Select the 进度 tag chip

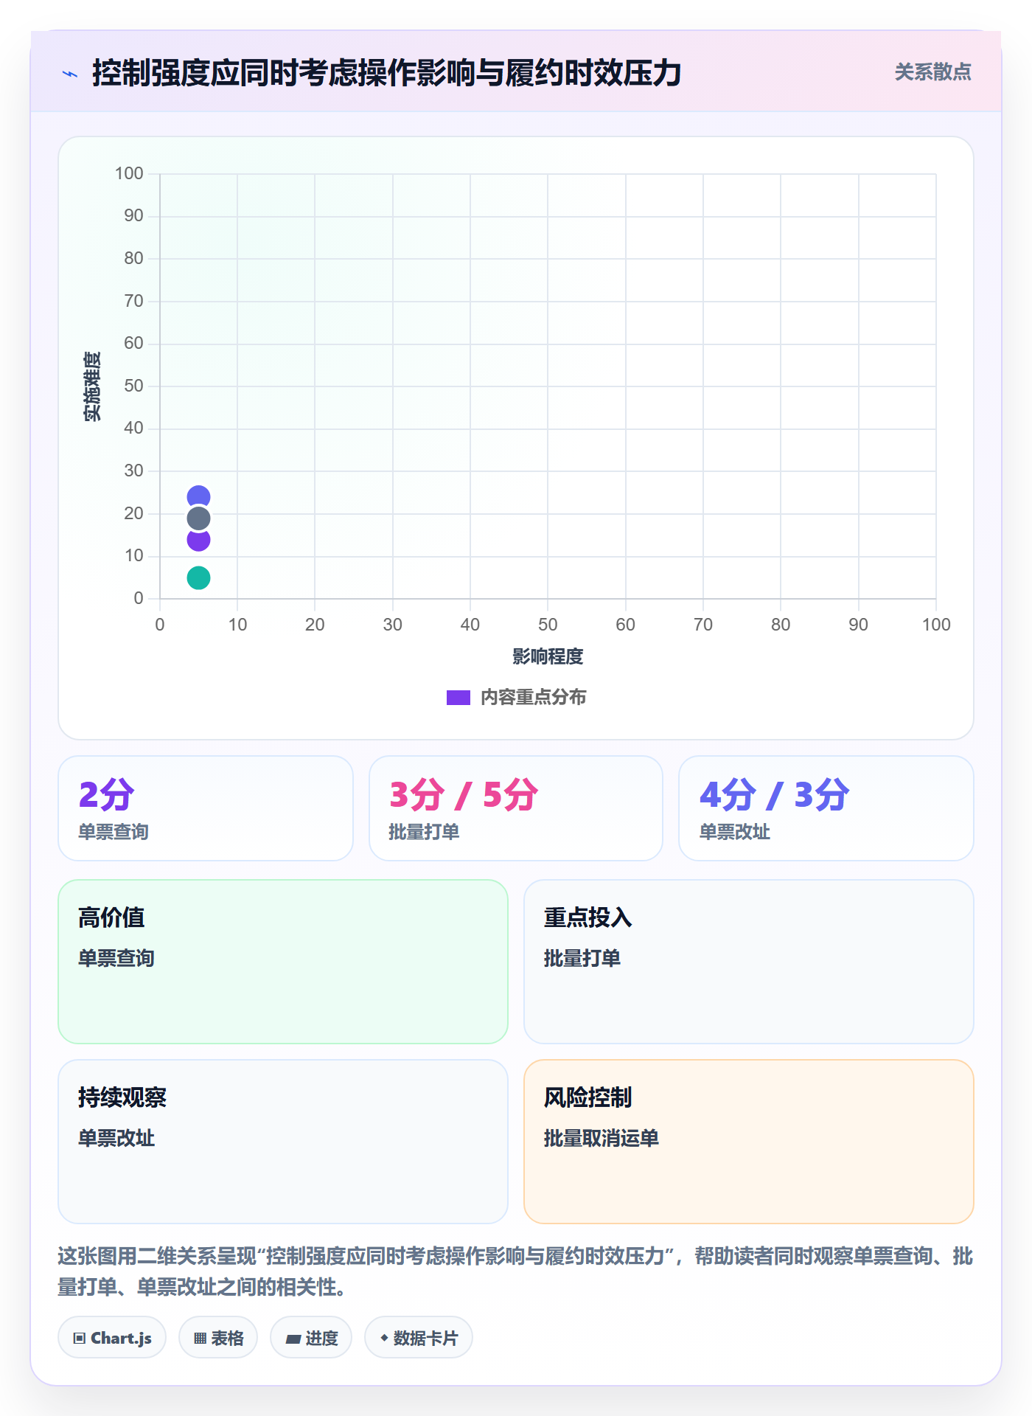[311, 1337]
